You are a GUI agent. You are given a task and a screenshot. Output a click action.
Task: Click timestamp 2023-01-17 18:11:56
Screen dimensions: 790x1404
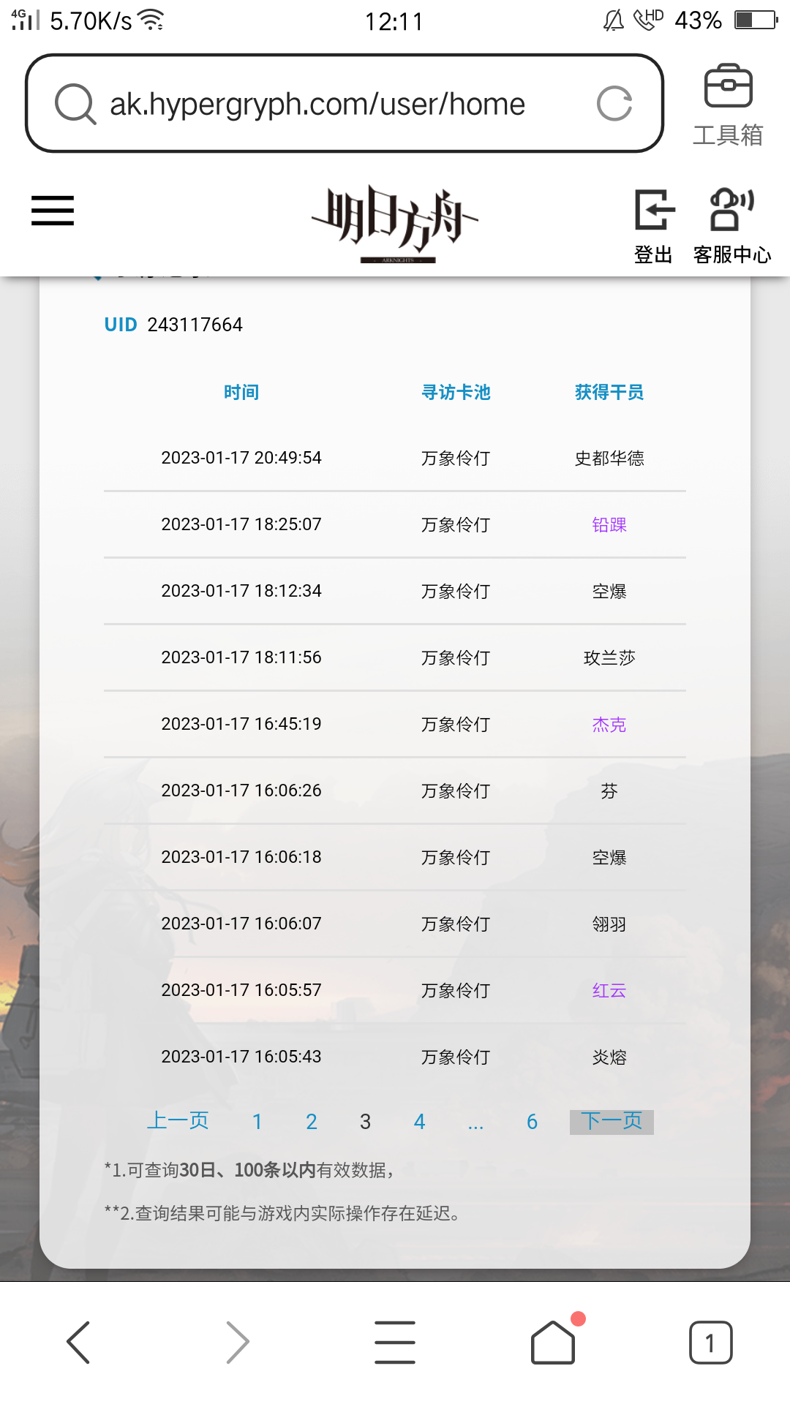[x=241, y=657]
